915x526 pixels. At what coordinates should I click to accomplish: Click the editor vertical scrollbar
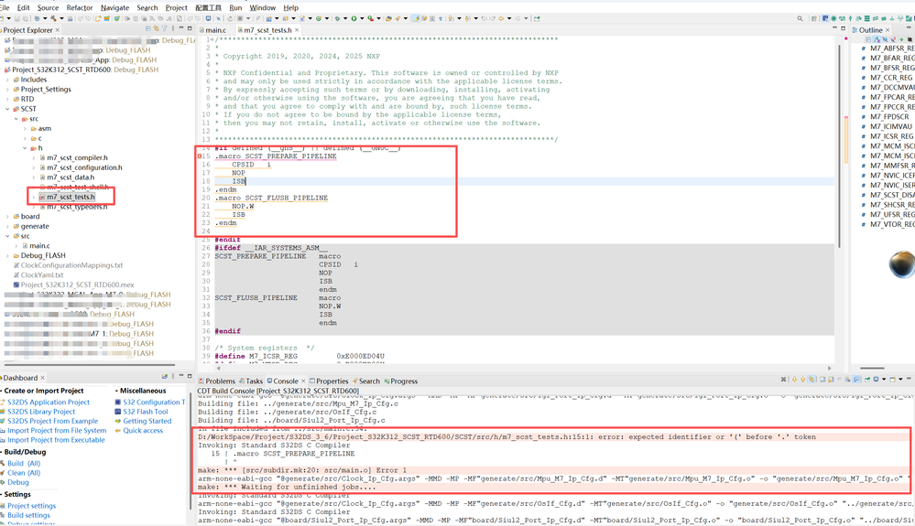[840, 145]
